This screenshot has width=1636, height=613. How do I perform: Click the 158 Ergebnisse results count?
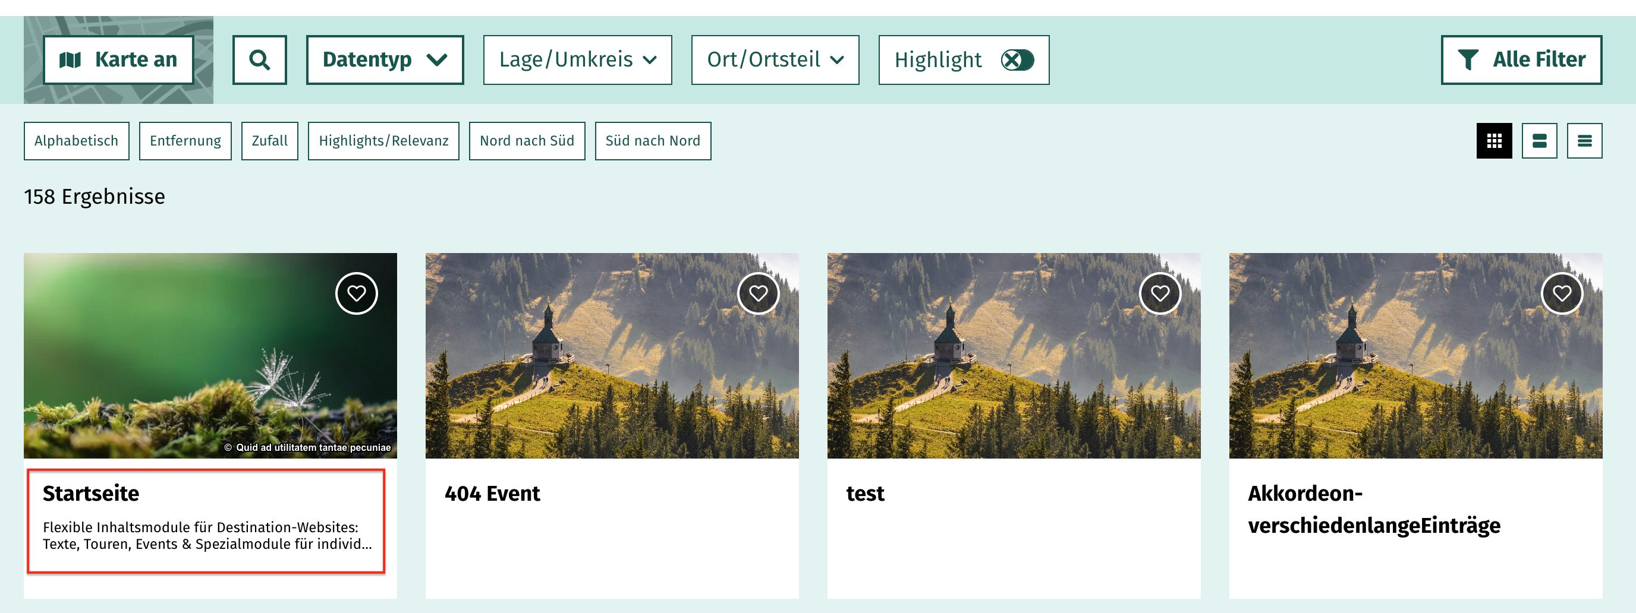click(x=95, y=197)
